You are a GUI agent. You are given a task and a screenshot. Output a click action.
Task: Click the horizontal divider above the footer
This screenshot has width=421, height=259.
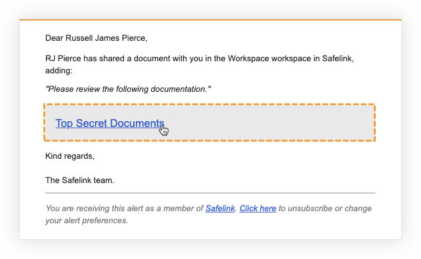click(x=211, y=193)
